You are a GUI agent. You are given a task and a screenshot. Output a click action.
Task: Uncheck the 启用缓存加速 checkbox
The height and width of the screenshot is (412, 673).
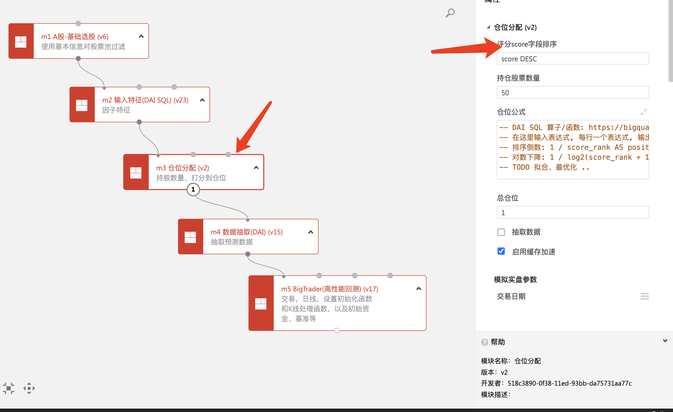click(x=501, y=252)
